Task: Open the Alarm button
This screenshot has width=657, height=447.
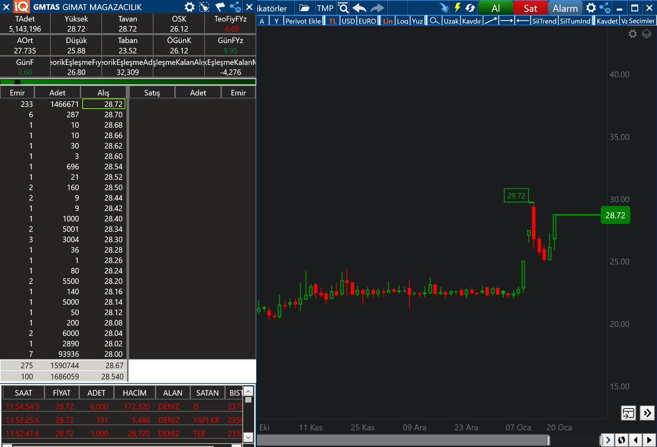Action: click(x=565, y=8)
